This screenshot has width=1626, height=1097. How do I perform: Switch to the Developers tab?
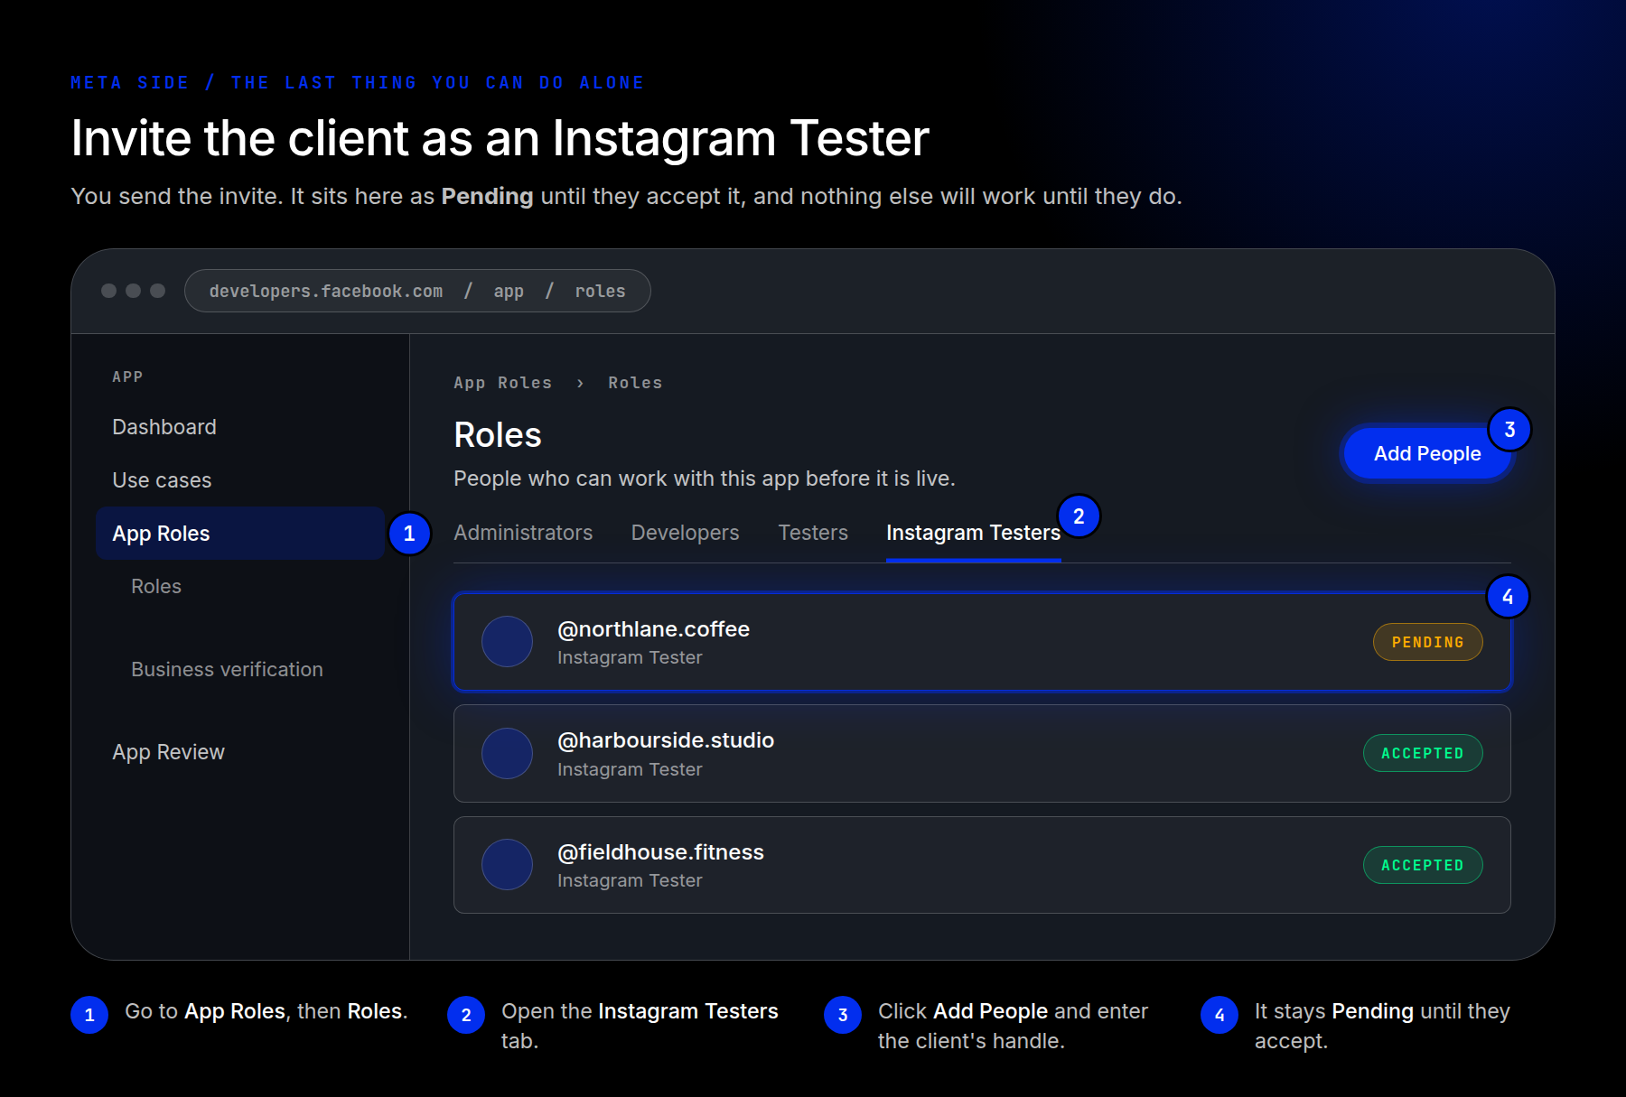click(685, 533)
